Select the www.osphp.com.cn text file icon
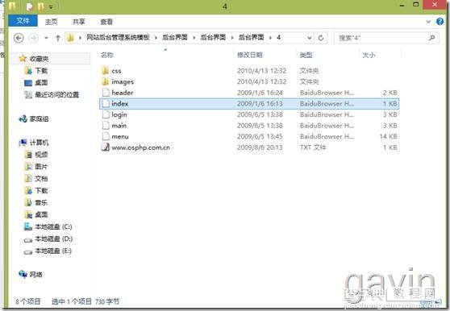Viewport: 450px width, 311px height. tap(106, 147)
